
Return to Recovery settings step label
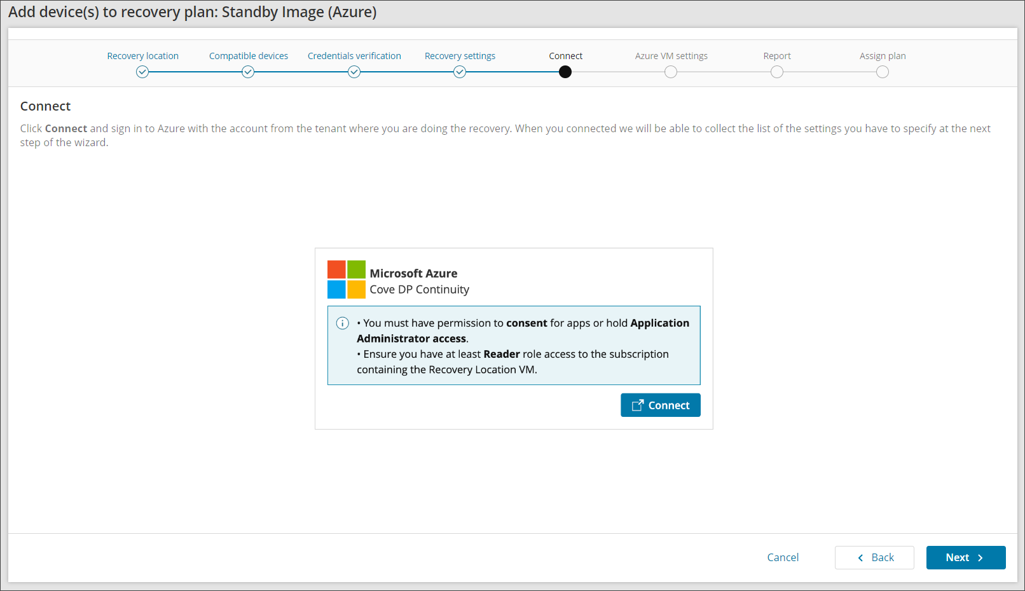460,56
